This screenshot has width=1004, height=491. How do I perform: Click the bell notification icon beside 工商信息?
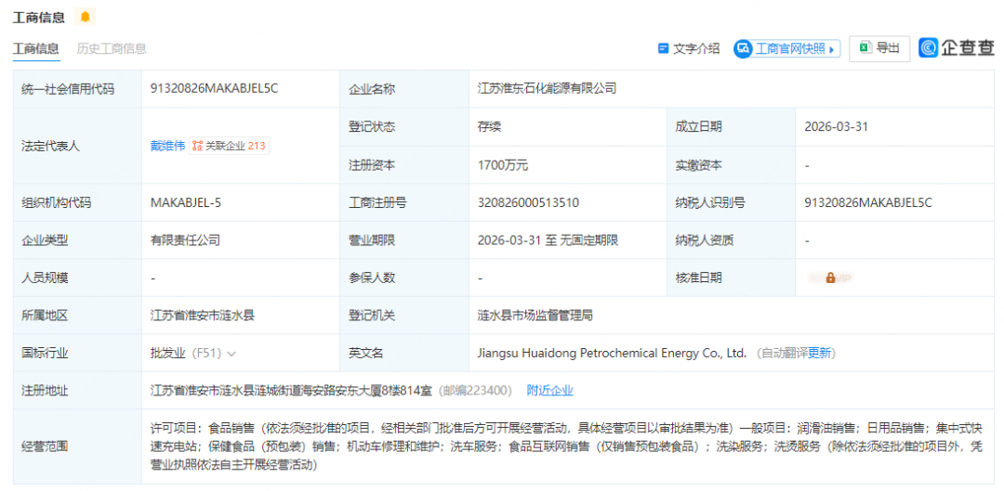tap(86, 18)
